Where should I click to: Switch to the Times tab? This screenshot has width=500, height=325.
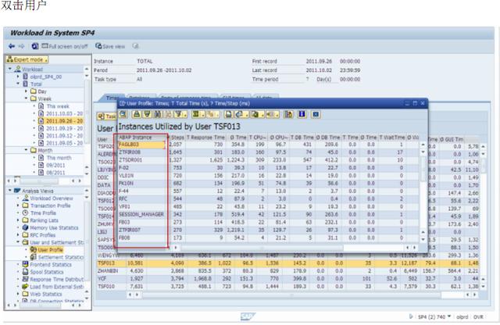(x=111, y=98)
